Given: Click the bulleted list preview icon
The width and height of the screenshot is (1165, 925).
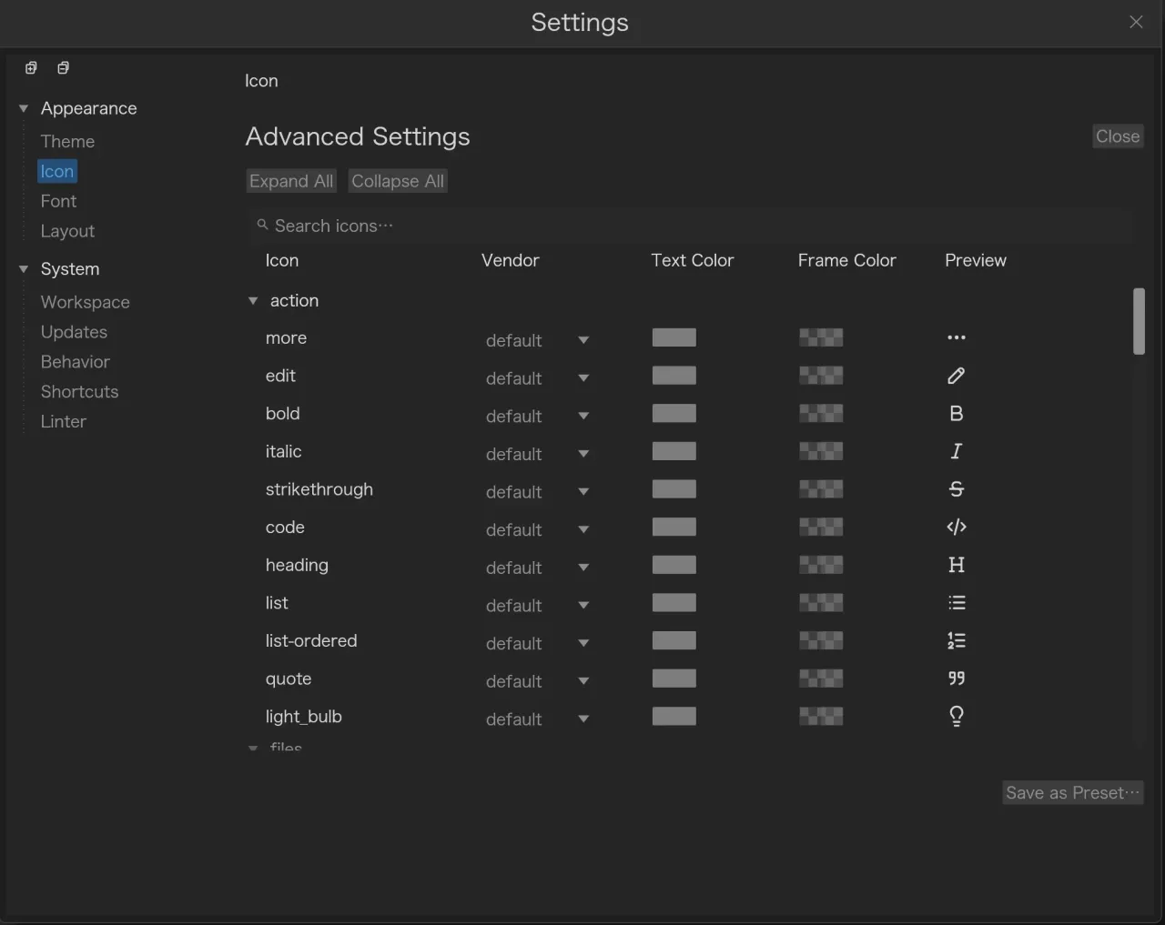Looking at the screenshot, I should pos(956,603).
